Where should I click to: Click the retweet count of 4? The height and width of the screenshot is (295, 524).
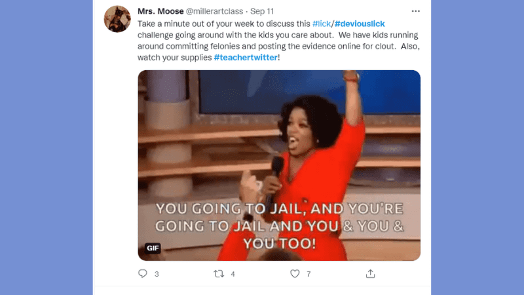[x=233, y=274]
